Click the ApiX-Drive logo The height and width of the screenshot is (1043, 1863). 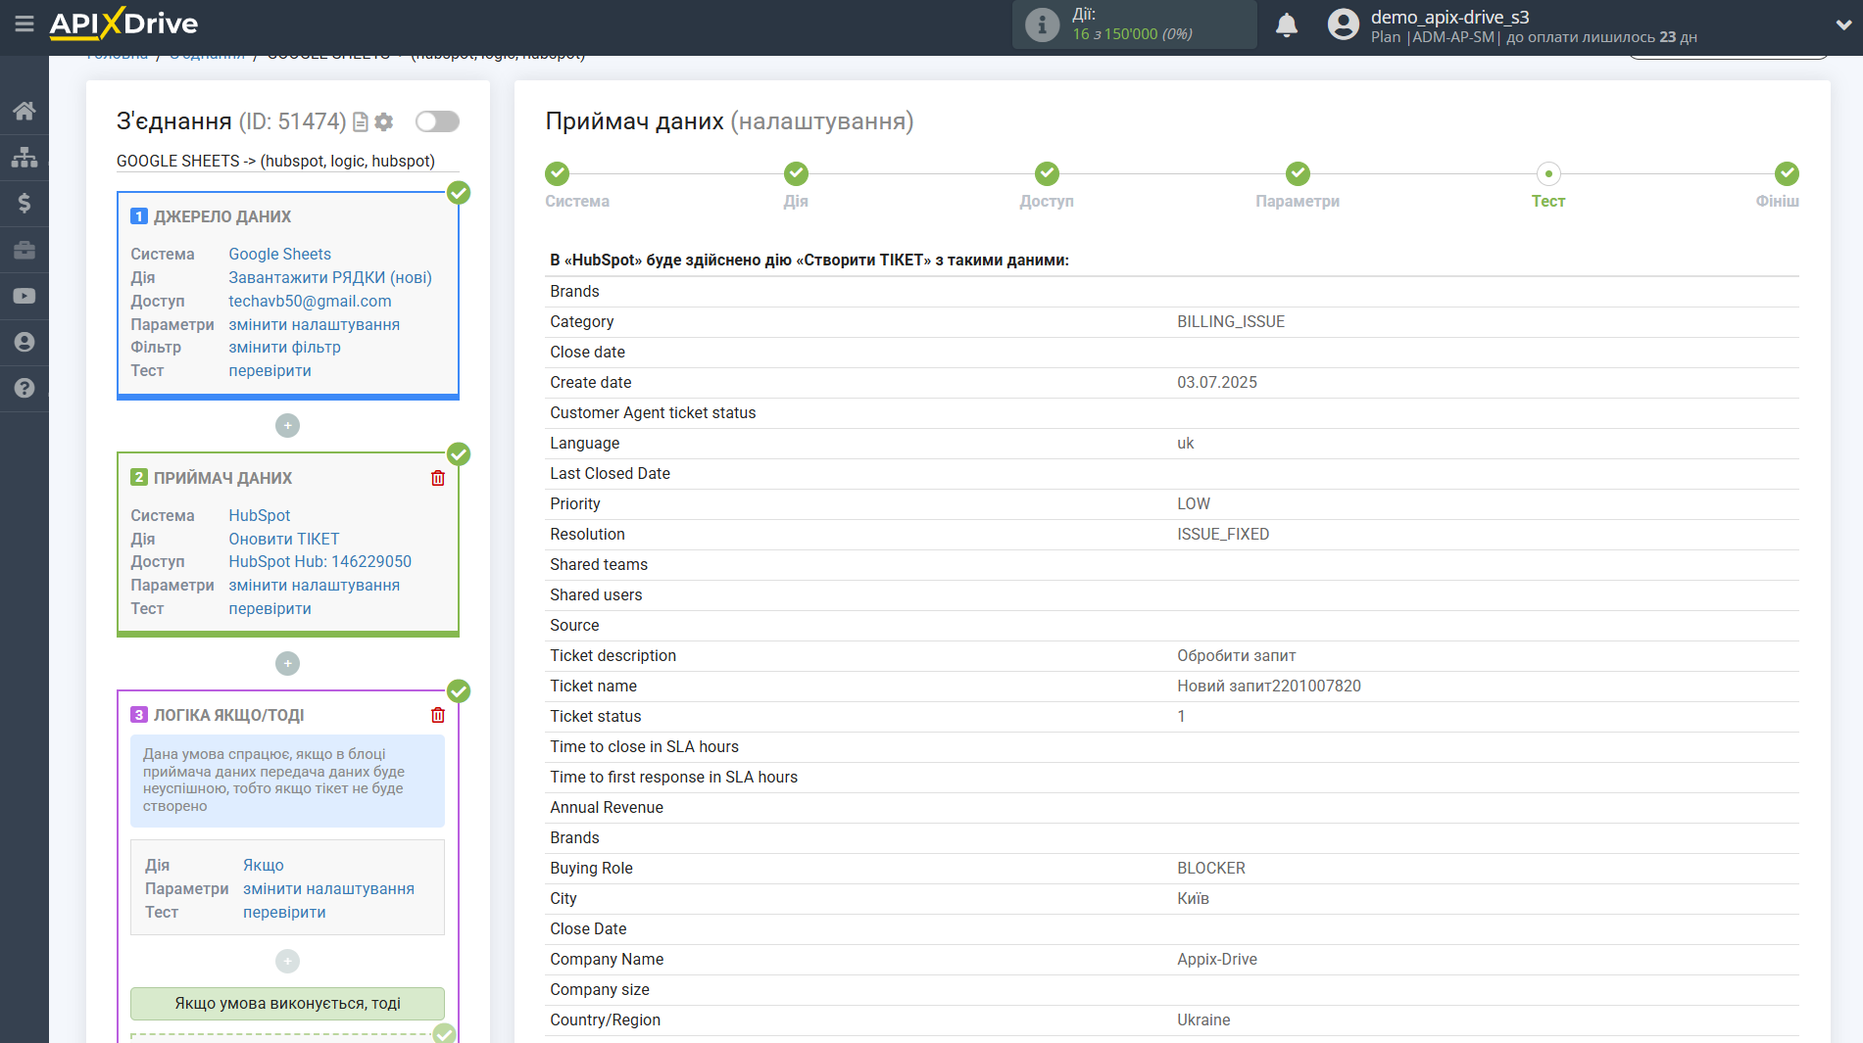coord(123,24)
